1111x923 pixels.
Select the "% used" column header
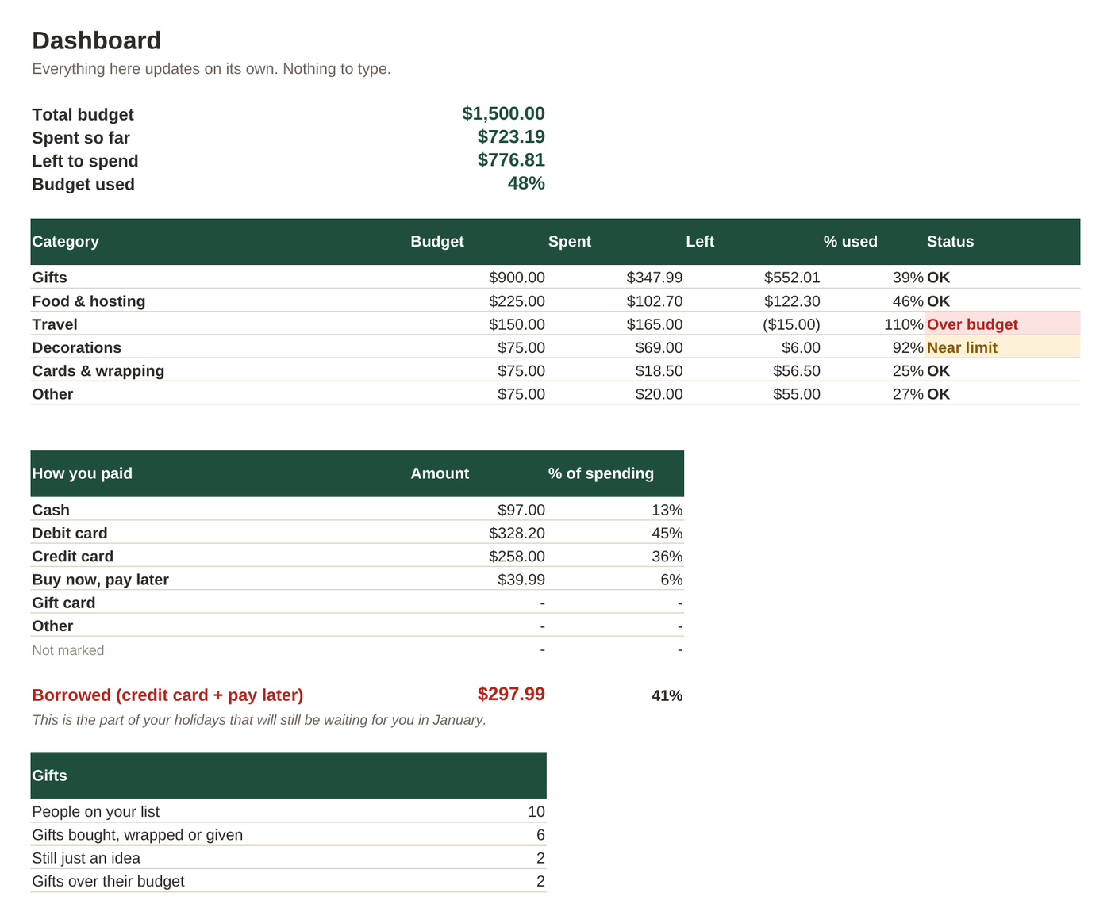tap(850, 241)
